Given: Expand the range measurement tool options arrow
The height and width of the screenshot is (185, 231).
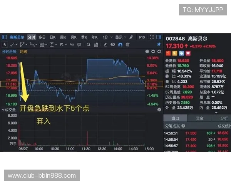Looking at the screenshot, I should click(x=46, y=45).
